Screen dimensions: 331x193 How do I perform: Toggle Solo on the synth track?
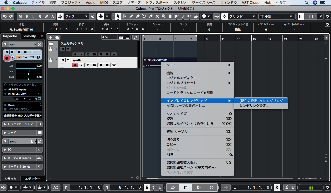(x=68, y=60)
